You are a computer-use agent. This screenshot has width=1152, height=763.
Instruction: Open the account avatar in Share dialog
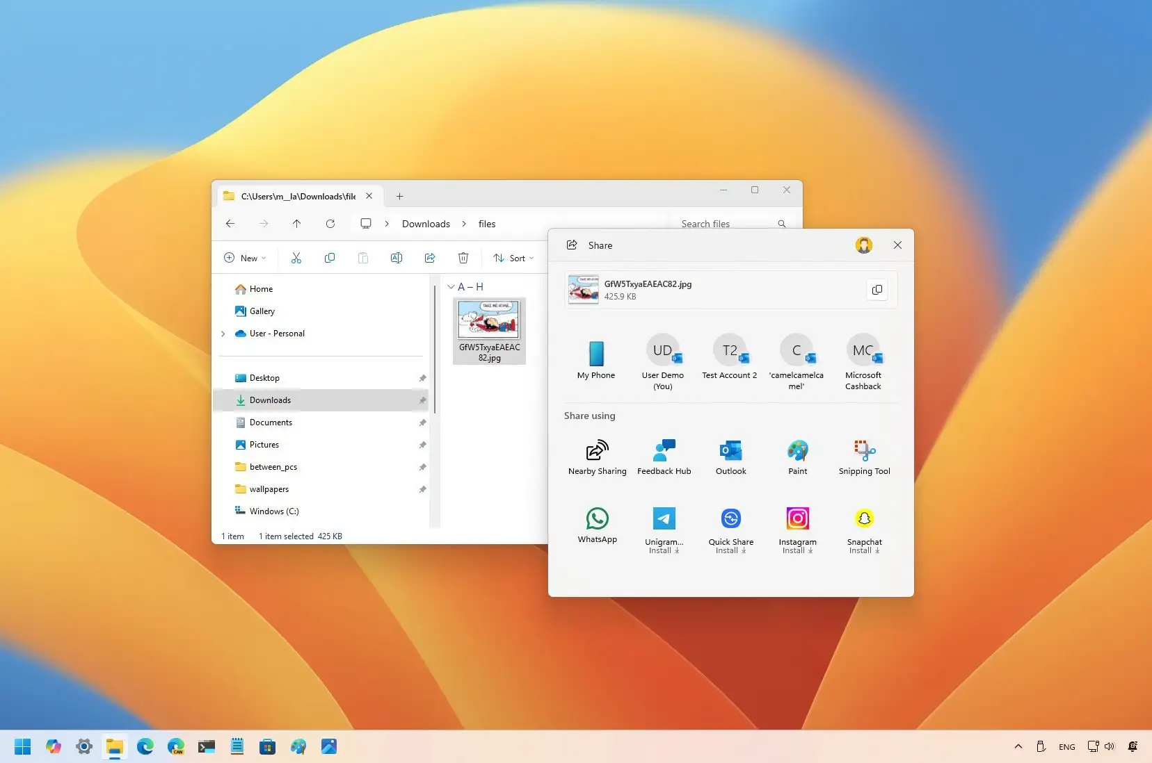coord(863,245)
